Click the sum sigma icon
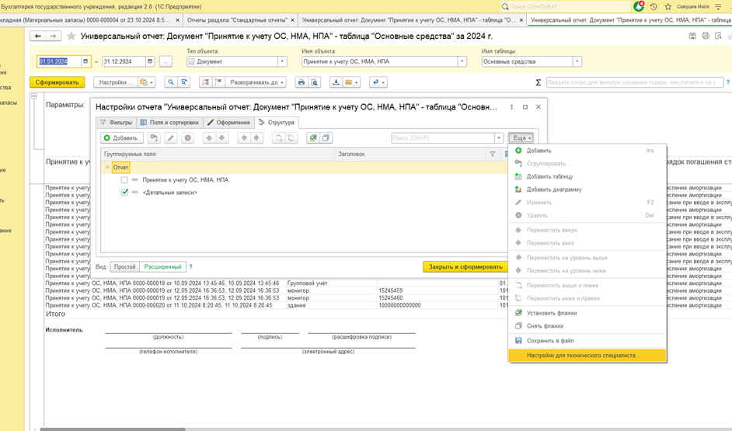 click(x=539, y=82)
